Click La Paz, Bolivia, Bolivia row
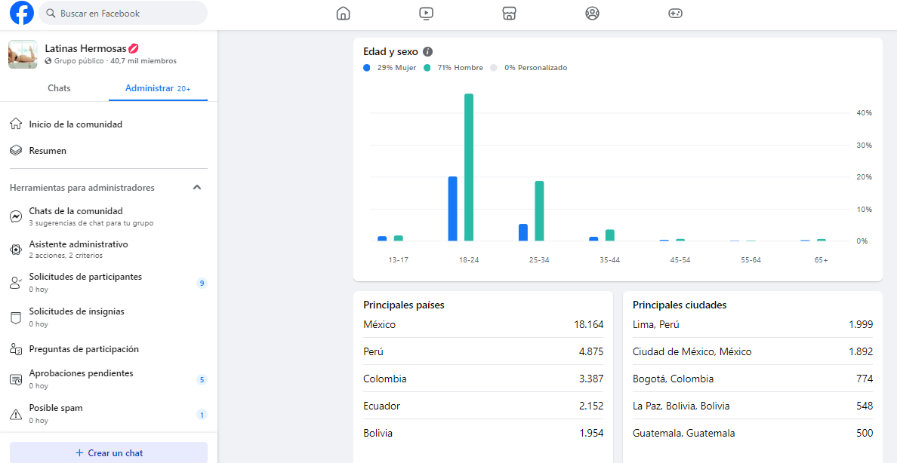This screenshot has height=463, width=897. click(753, 406)
